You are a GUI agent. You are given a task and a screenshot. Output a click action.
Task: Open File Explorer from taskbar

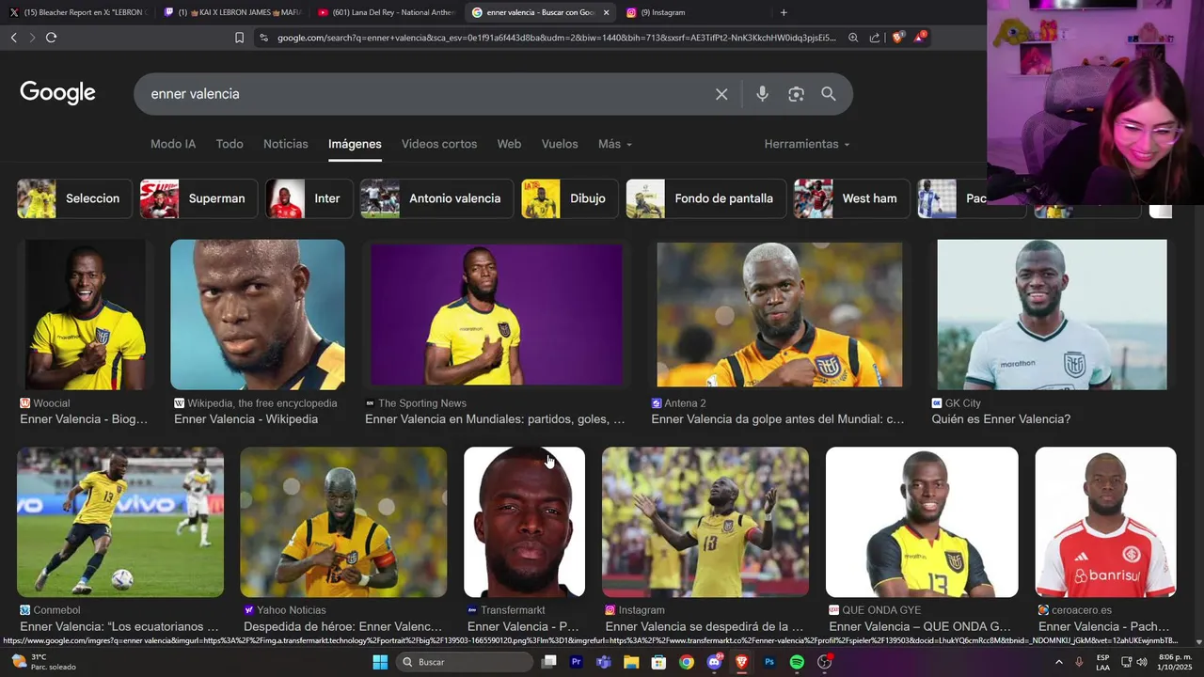[x=631, y=662]
